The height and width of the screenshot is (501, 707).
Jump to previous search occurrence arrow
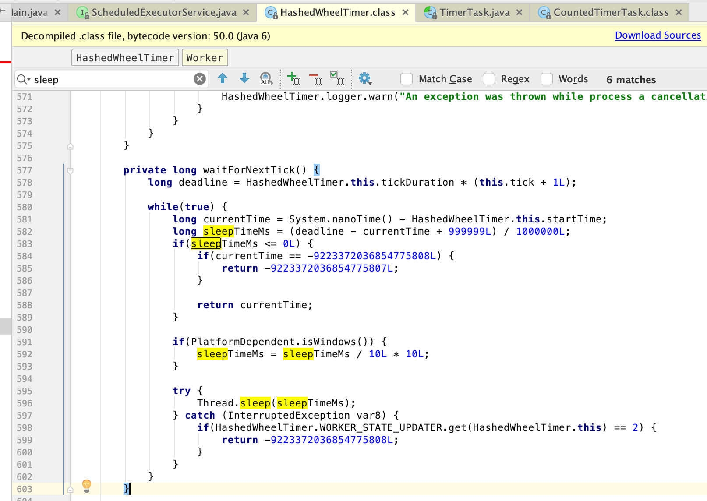pyautogui.click(x=223, y=79)
